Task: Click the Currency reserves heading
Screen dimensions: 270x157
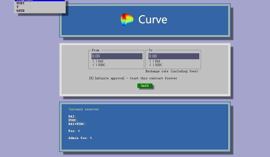Action: [84, 109]
